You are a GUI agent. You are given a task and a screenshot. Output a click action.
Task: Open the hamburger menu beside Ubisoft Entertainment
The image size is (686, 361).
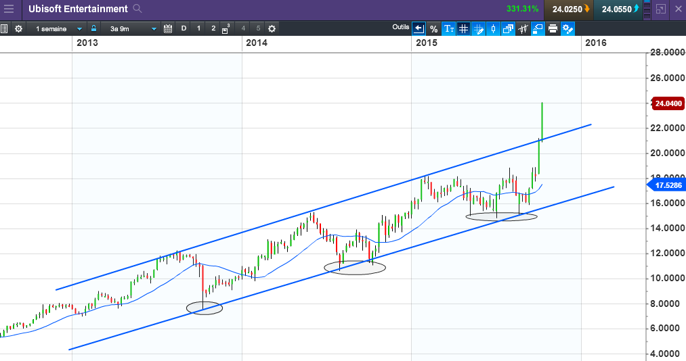pyautogui.click(x=9, y=9)
